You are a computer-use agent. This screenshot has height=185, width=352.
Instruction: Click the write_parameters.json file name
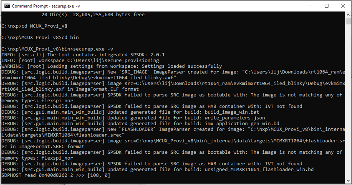235,118
